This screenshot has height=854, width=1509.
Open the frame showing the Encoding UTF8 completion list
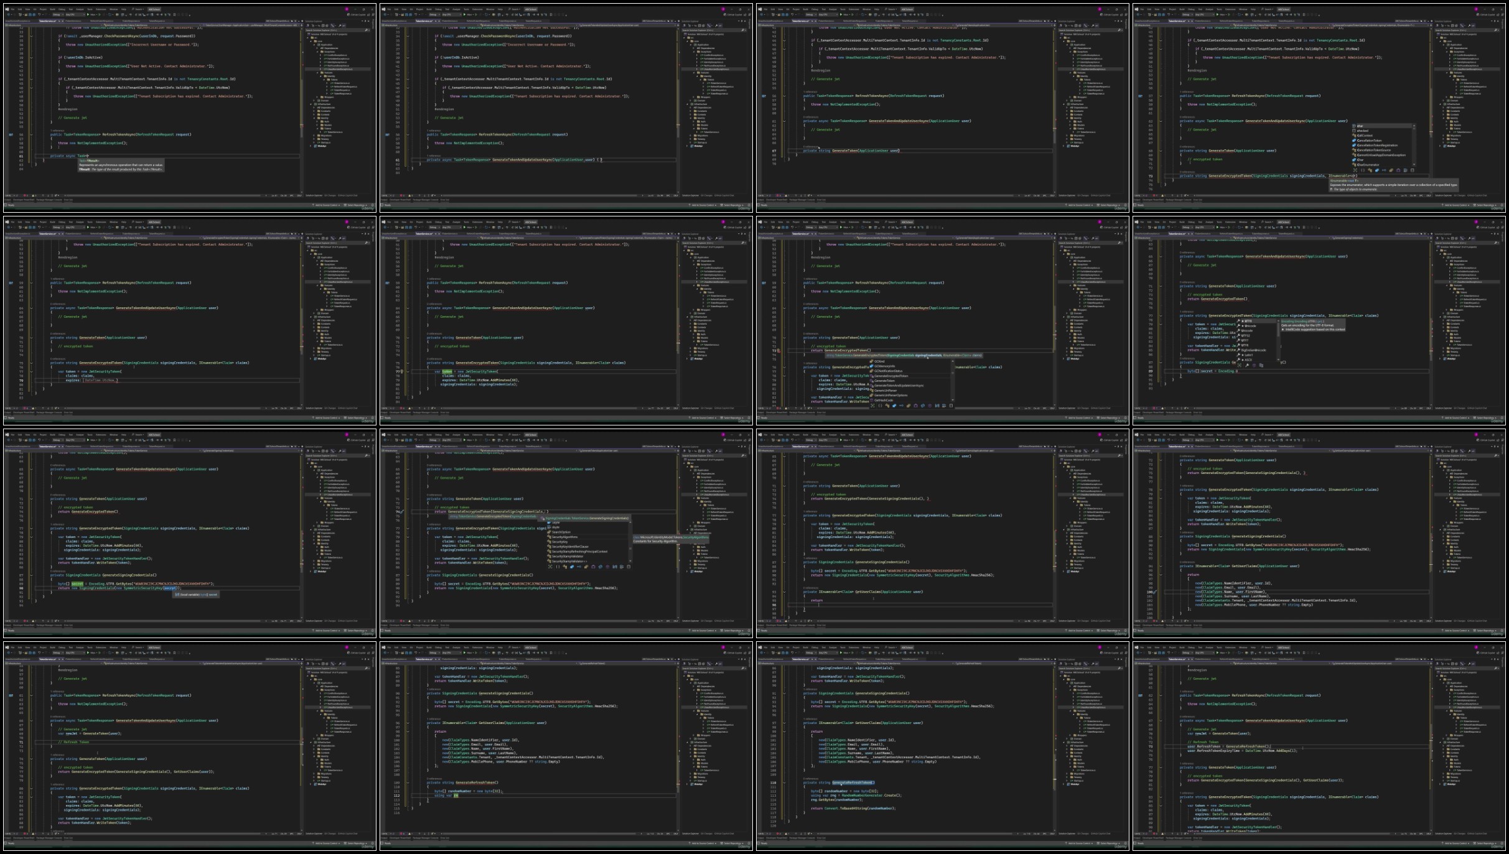(x=1319, y=321)
